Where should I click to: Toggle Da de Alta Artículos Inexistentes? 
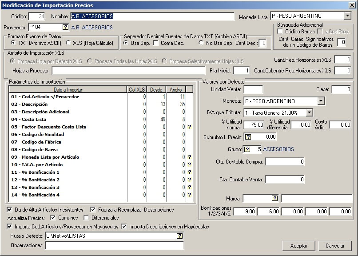10,209
